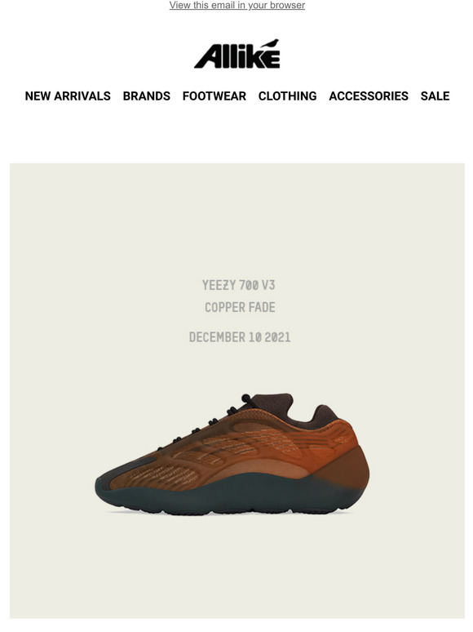Click the COPPER FADE colorway text
Image resolution: width=473 pixels, height=632 pixels.
[x=240, y=308]
